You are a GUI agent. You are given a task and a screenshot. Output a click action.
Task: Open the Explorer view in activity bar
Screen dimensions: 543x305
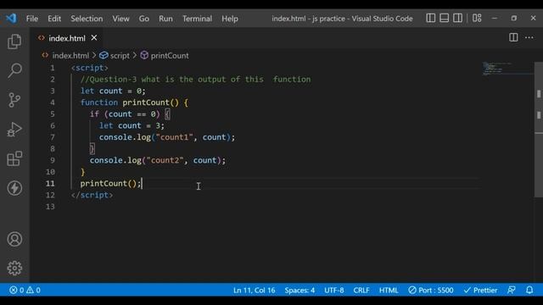(14, 42)
